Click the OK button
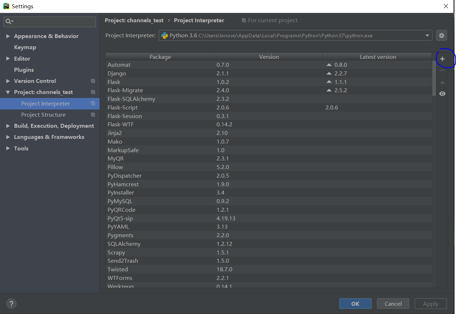Viewport: 456px width, 314px height. click(x=355, y=304)
